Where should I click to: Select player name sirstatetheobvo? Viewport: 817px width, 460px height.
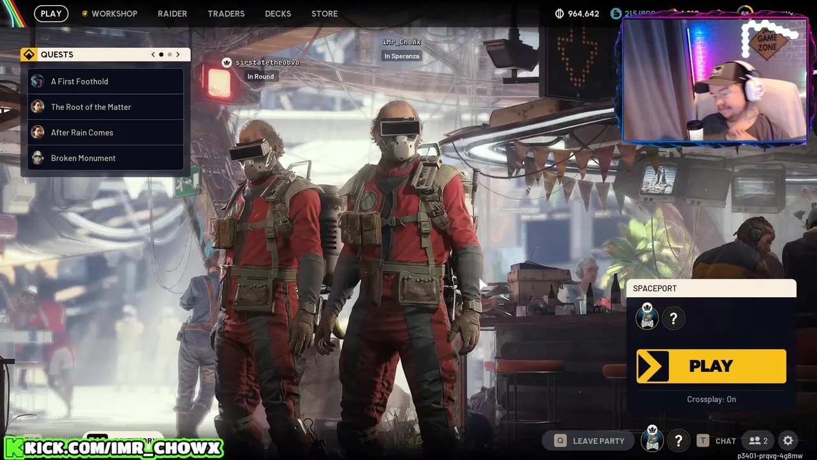(267, 63)
